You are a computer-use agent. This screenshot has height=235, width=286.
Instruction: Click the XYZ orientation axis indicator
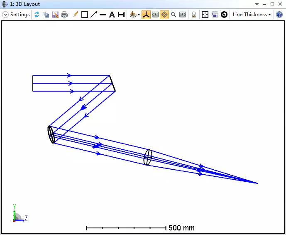point(20,213)
